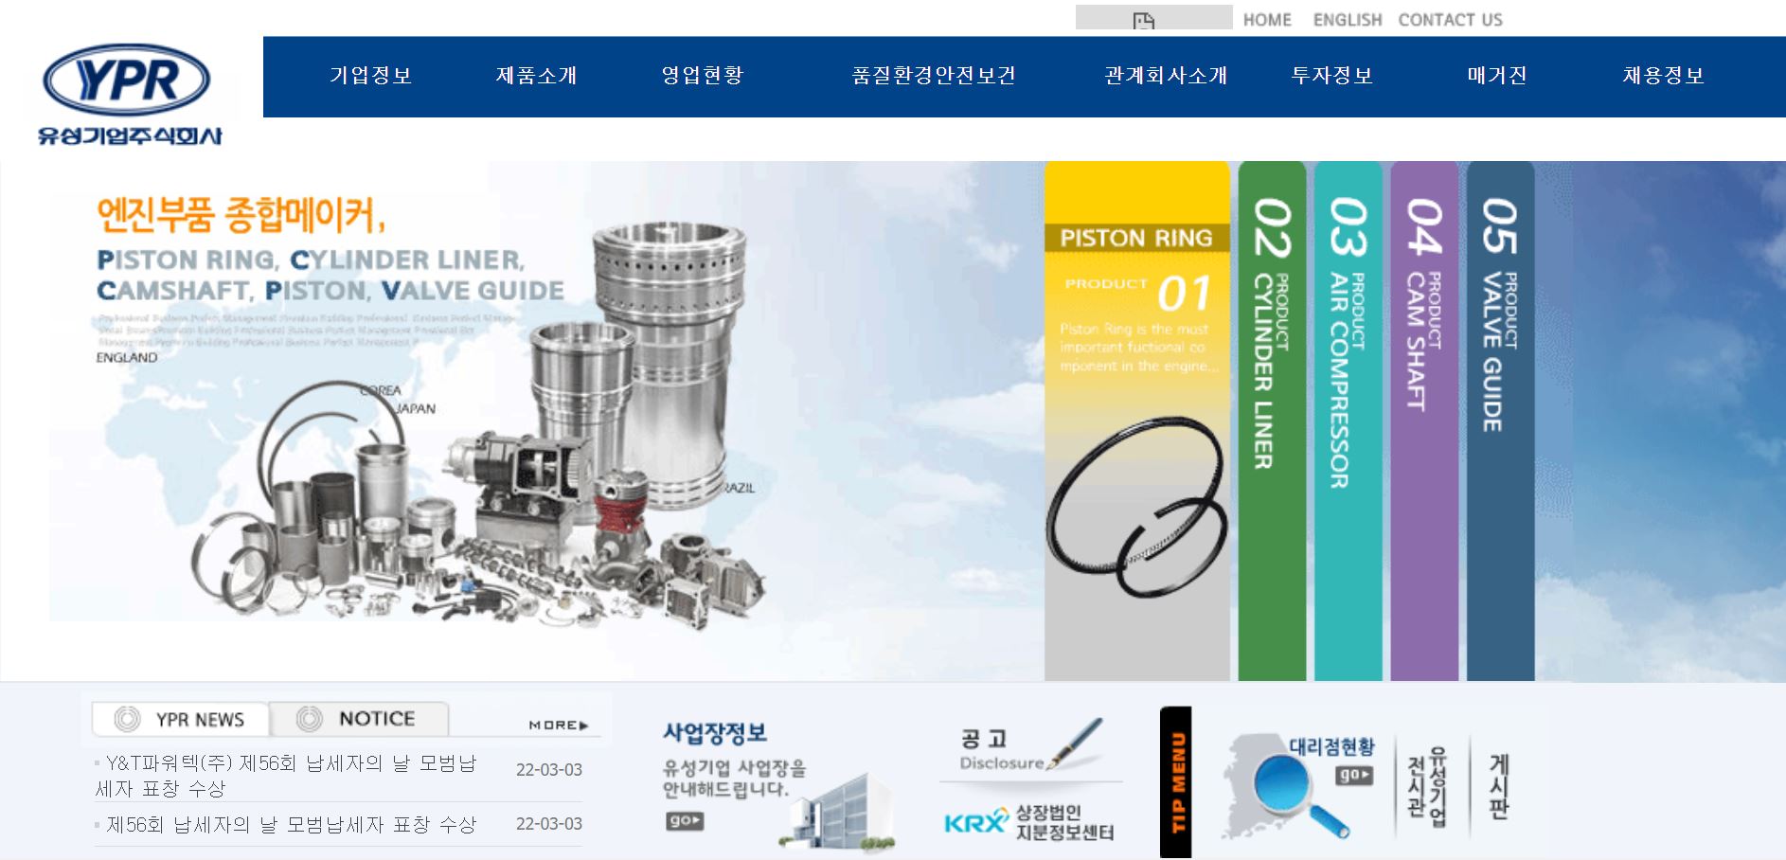Open the 게시판 link

[1499, 786]
